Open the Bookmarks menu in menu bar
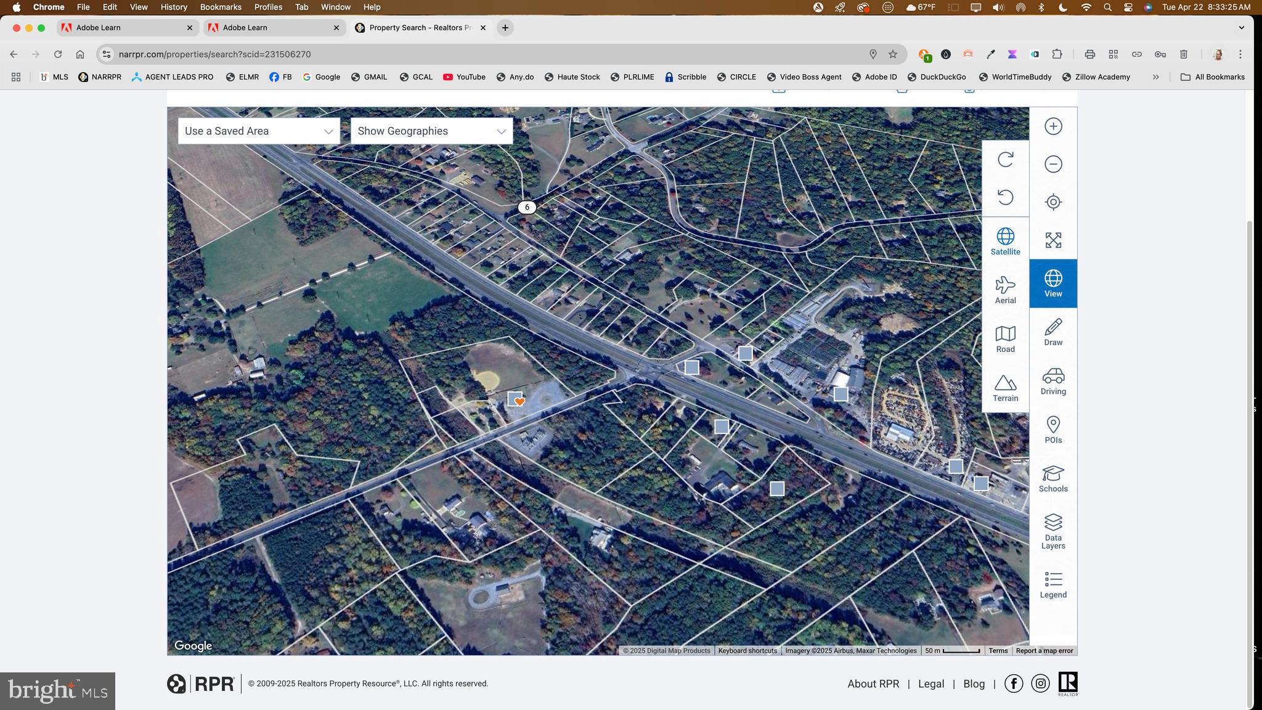 [220, 7]
